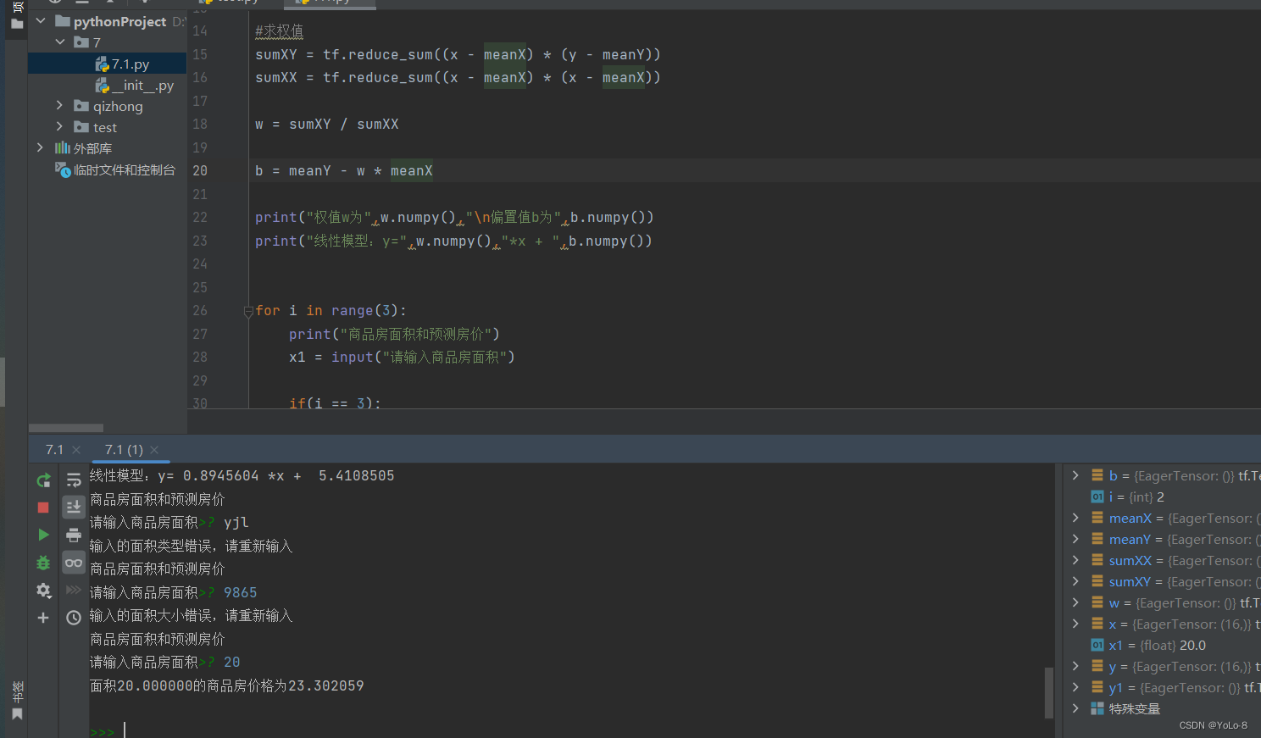Image resolution: width=1261 pixels, height=738 pixels.
Task: Browse console history via the clock icon
Action: (74, 618)
